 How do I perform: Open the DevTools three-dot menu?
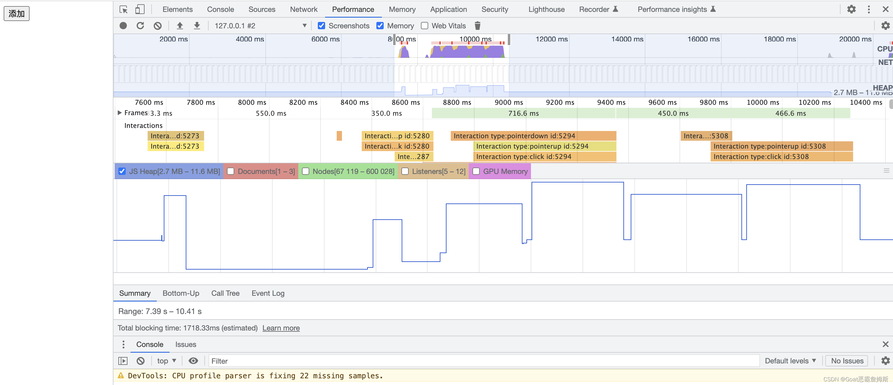869,9
